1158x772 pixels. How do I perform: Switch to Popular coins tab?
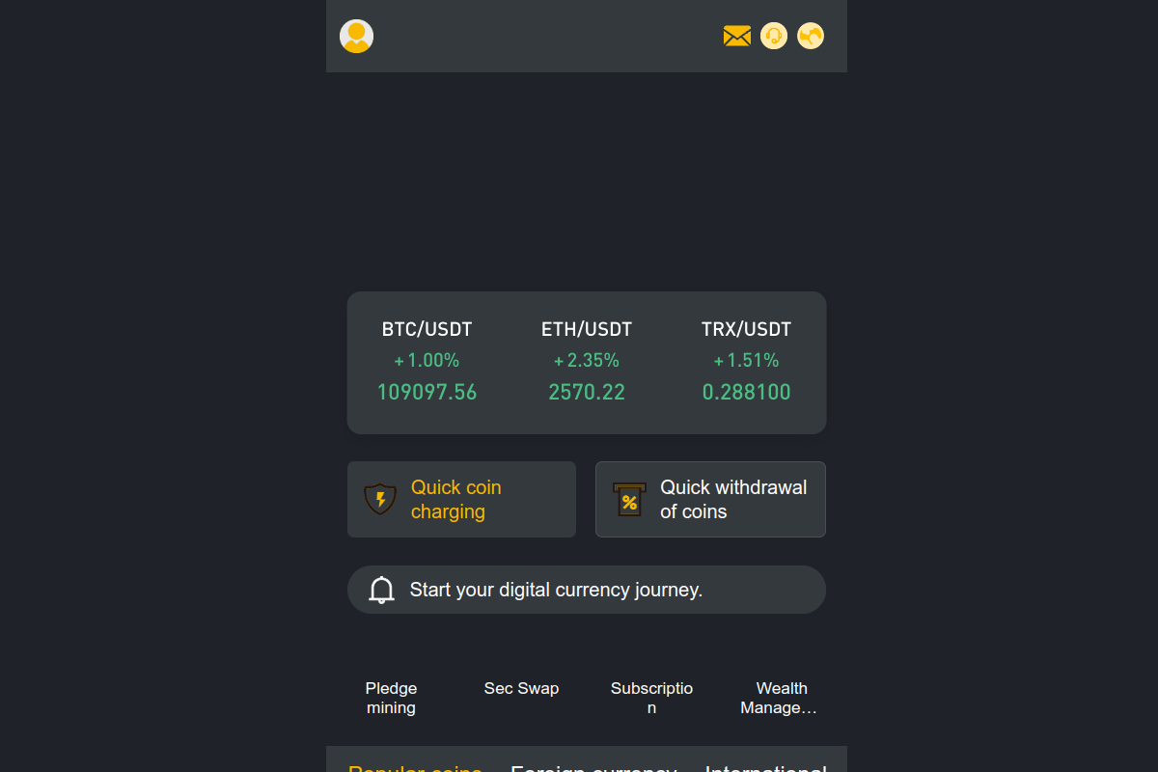[415, 767]
